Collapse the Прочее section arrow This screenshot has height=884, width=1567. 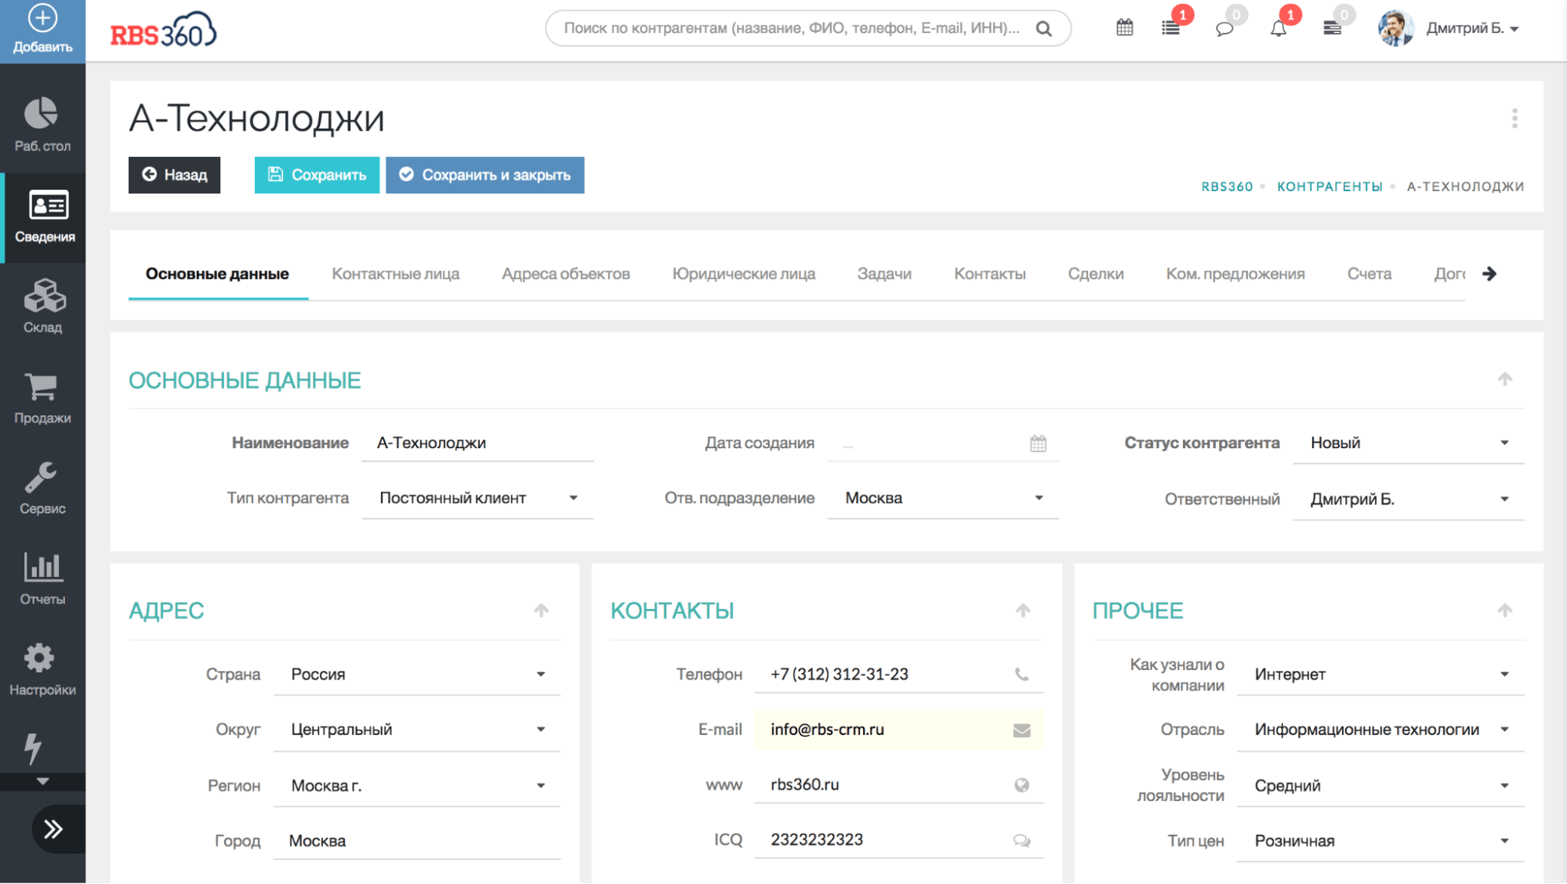coord(1504,610)
